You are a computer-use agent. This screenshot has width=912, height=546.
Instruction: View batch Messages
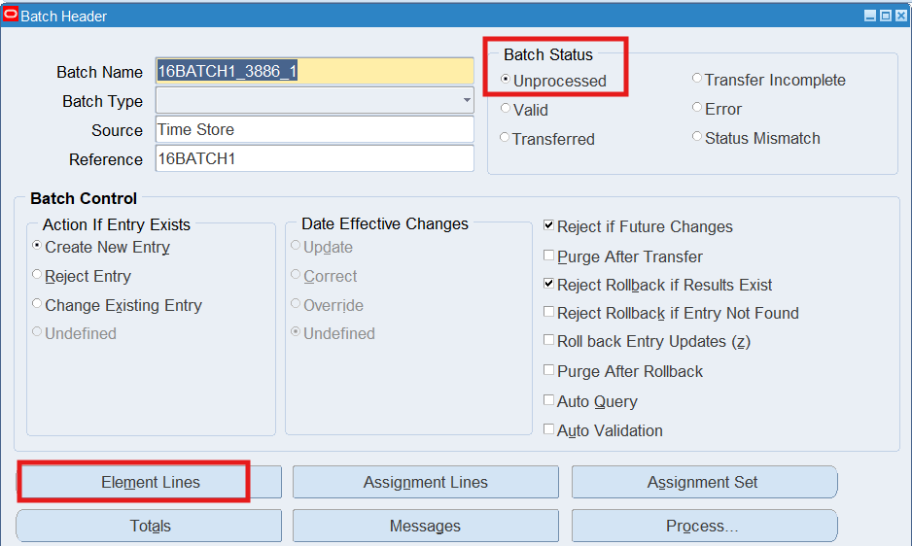click(425, 526)
